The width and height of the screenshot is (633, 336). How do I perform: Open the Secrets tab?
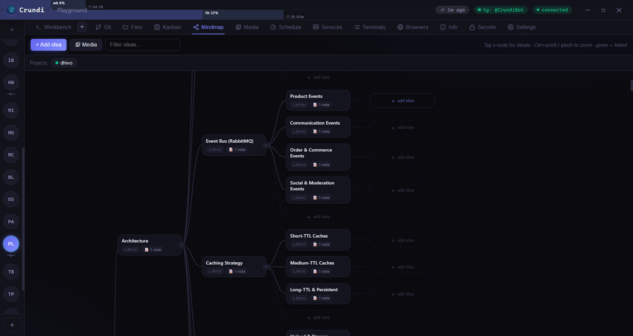point(483,27)
